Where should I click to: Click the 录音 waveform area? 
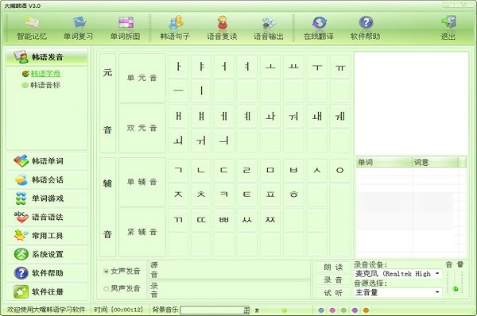pyautogui.click(x=230, y=290)
